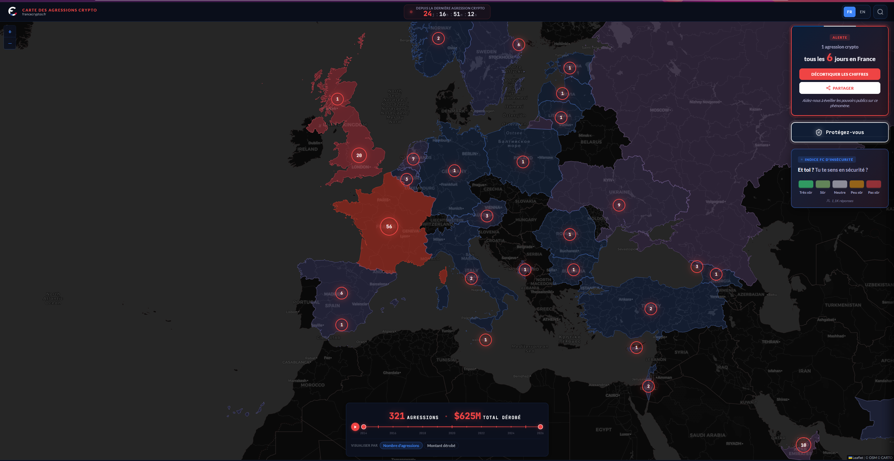Visualize by Nombre d'agressions

[401, 446]
